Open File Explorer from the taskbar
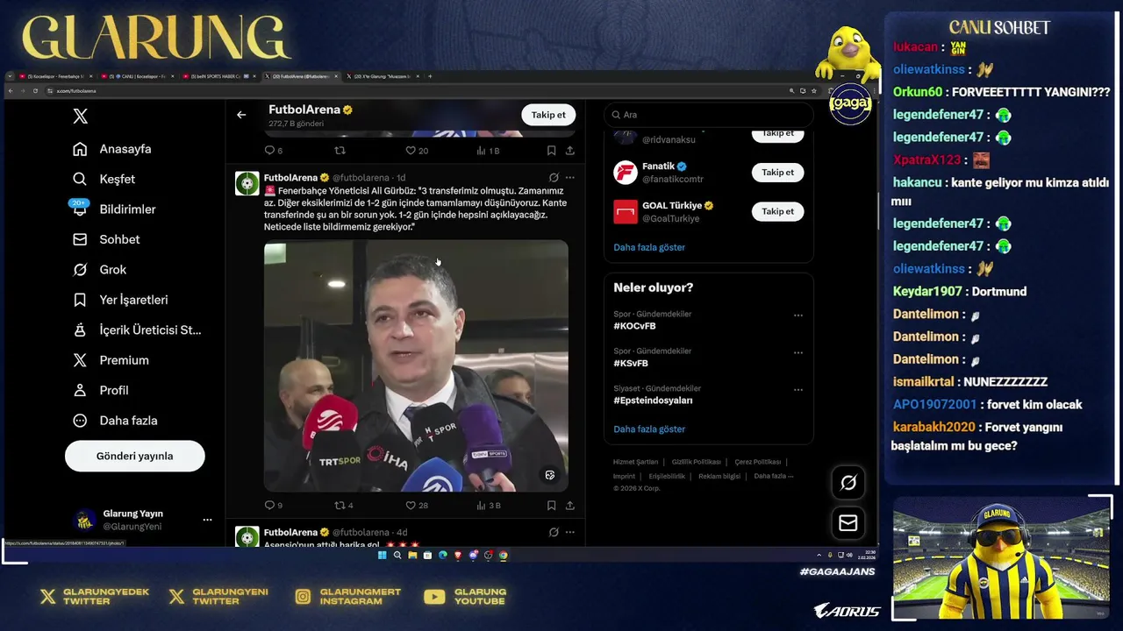 tap(412, 555)
